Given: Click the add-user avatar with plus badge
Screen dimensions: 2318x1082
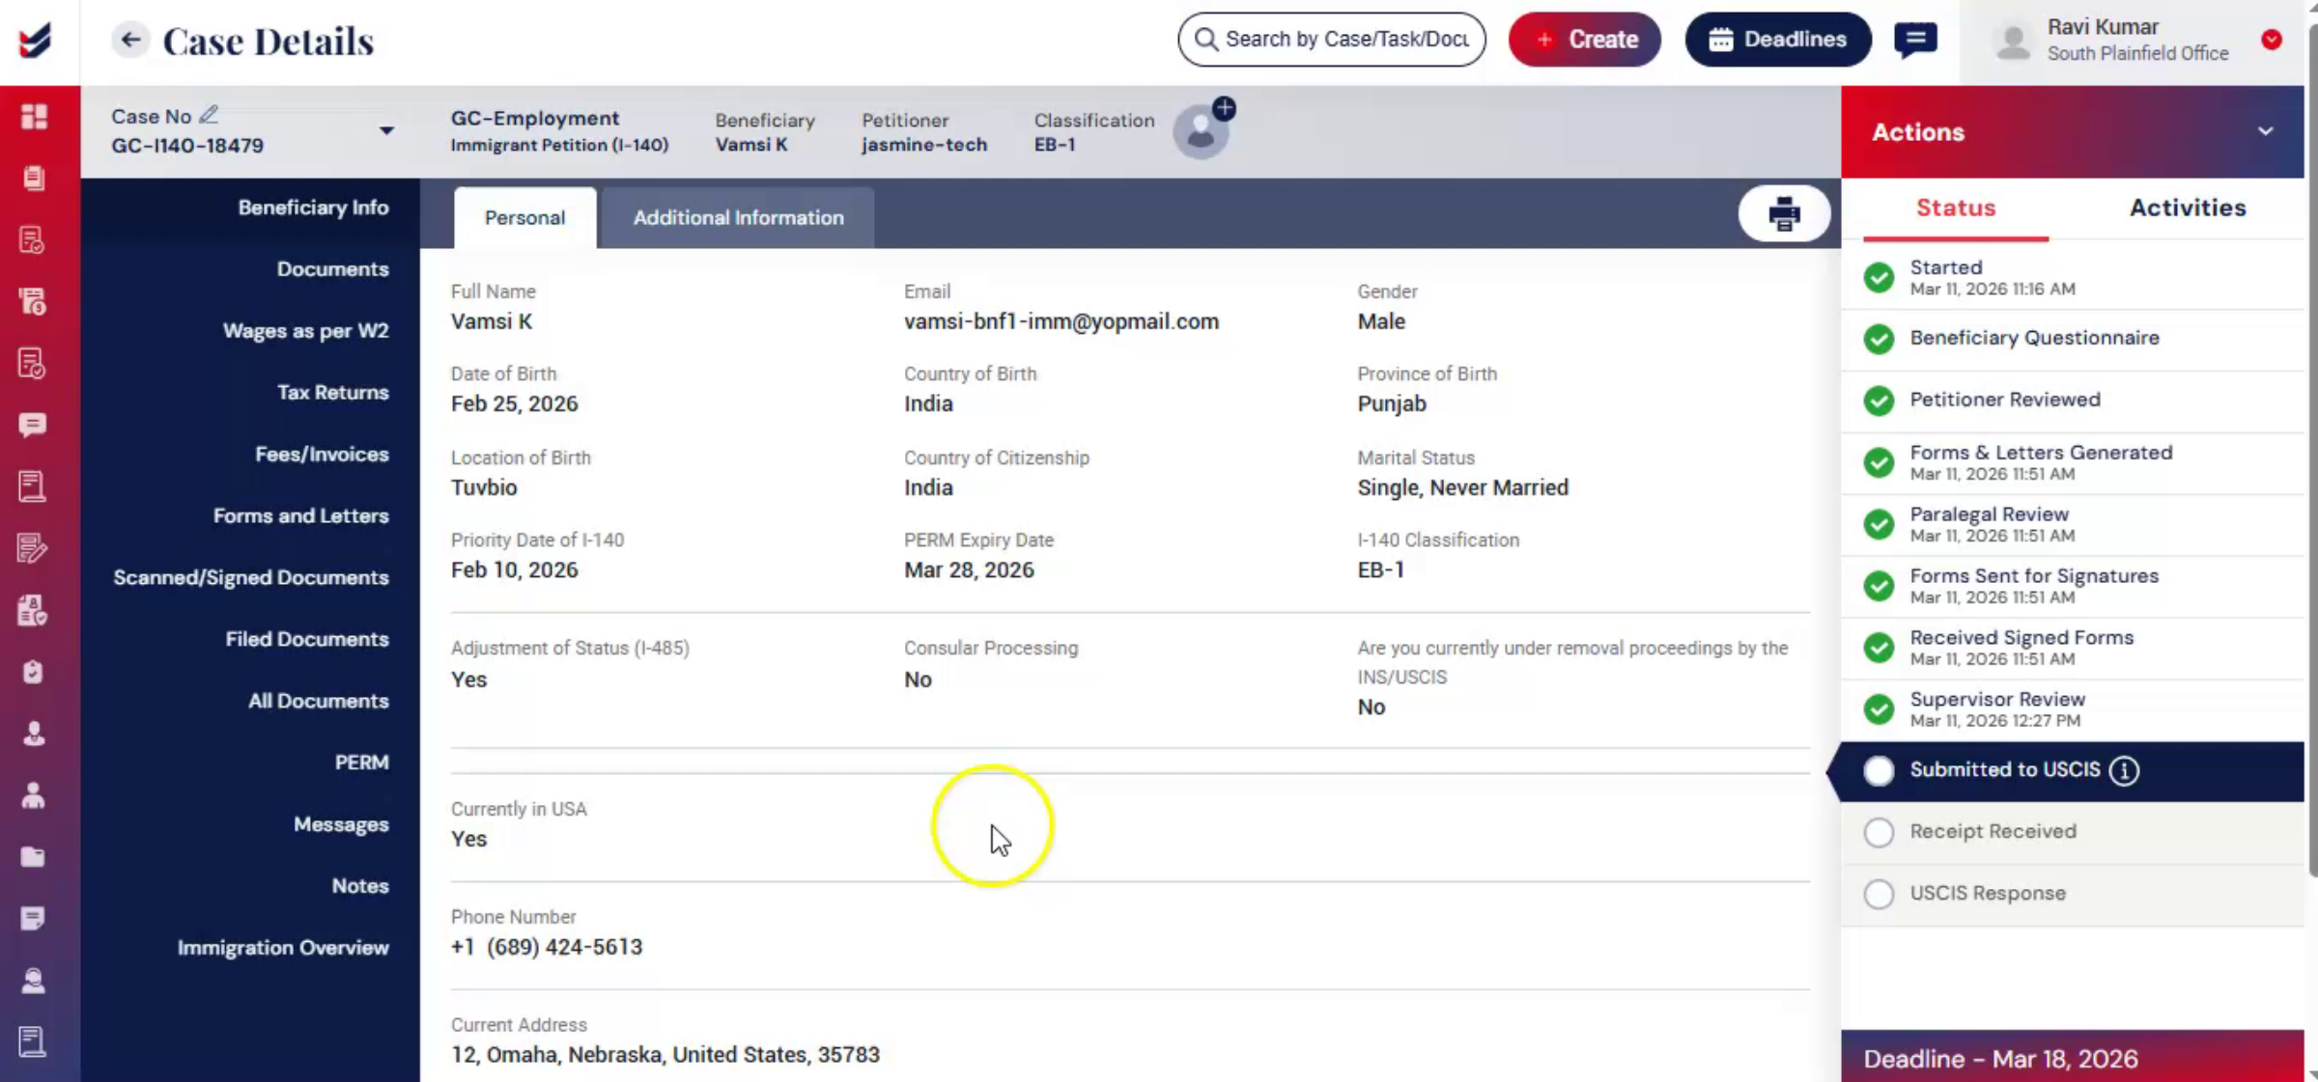Looking at the screenshot, I should point(1202,128).
